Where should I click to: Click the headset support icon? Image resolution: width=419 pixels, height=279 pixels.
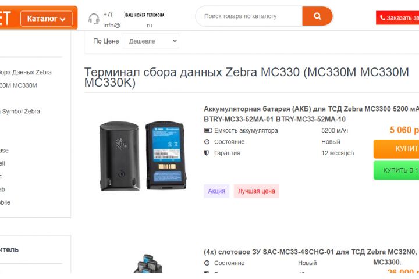pos(94,19)
